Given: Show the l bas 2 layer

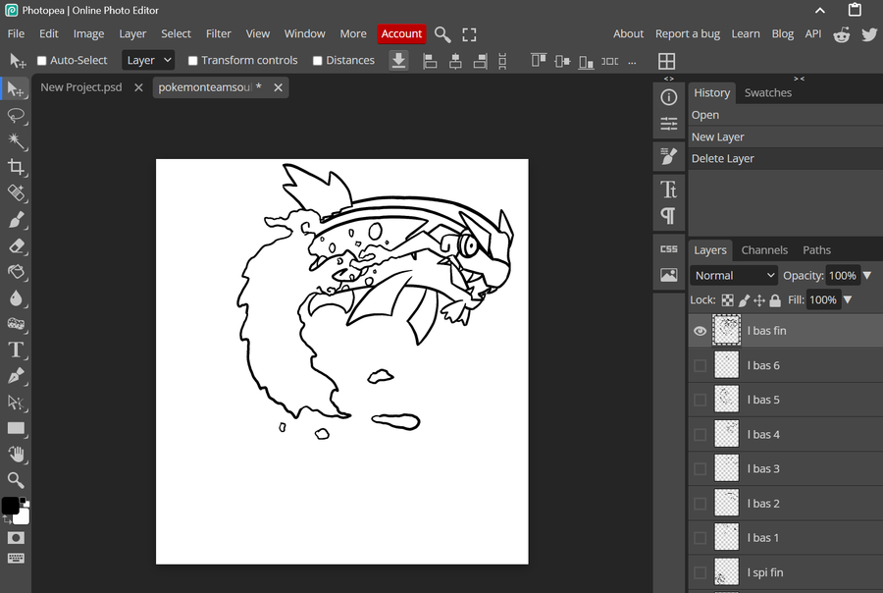Looking at the screenshot, I should 700,504.
